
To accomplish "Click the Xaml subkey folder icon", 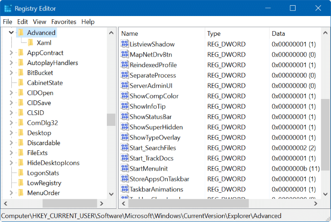I will click(31, 43).
